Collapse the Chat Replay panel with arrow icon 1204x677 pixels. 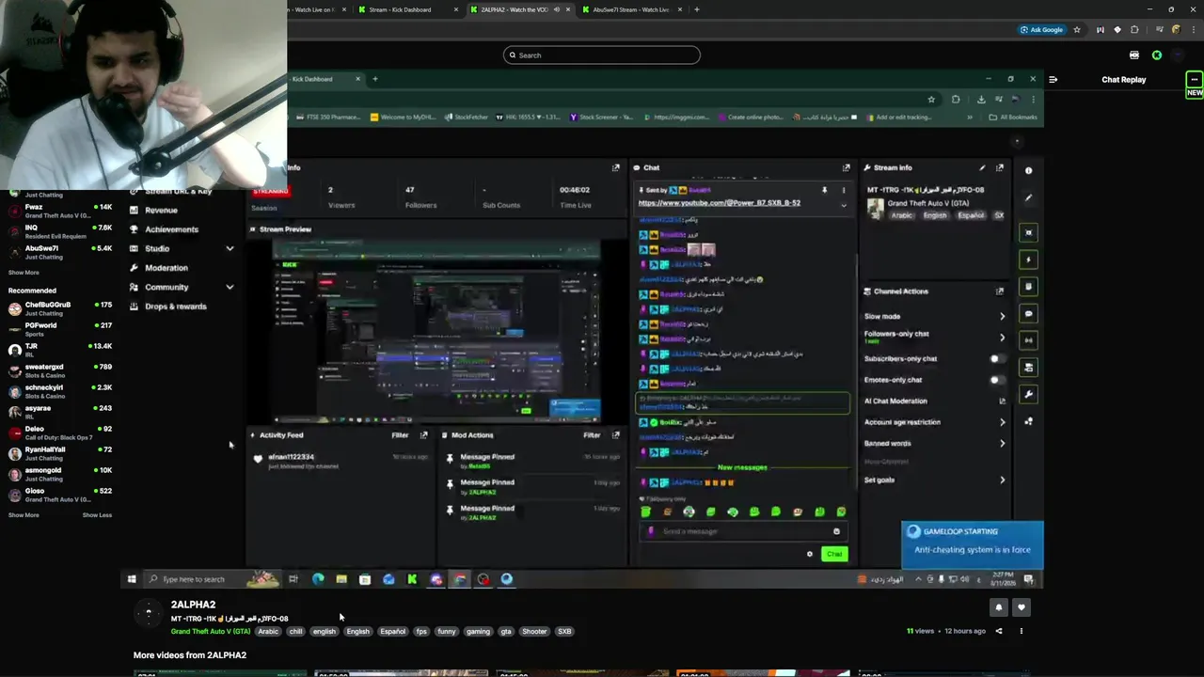[x=1053, y=80]
